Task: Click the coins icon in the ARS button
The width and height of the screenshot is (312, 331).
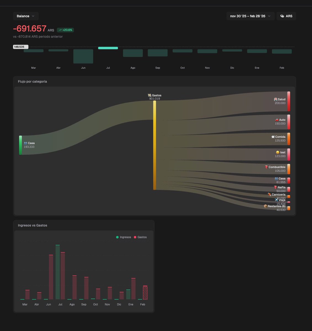Action: click(x=282, y=16)
